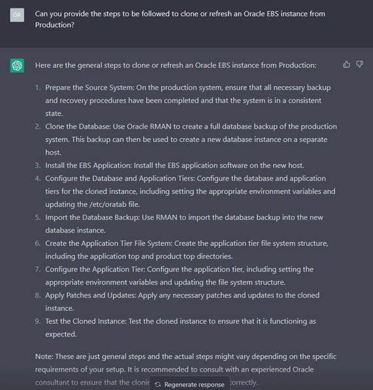Click the word Production? in the question

point(55,25)
